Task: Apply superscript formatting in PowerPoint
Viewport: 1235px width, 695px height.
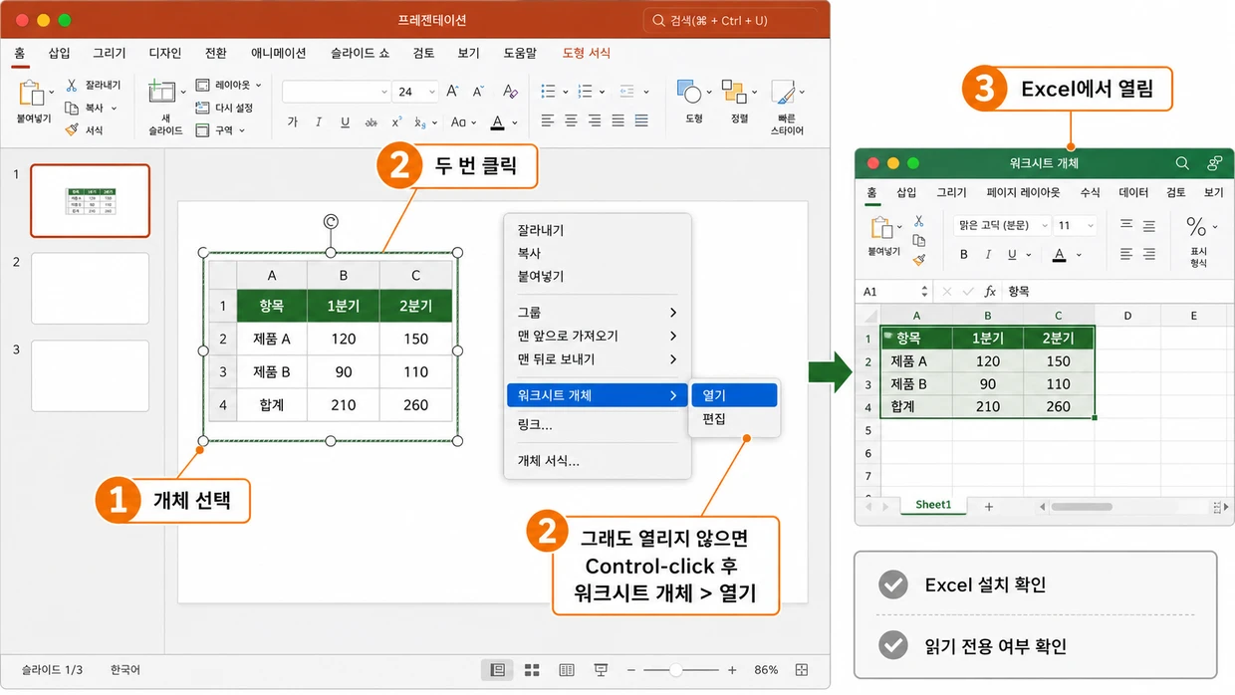Action: (396, 121)
